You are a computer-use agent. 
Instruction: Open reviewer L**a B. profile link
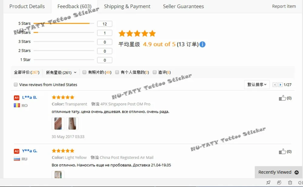pos(29,97)
